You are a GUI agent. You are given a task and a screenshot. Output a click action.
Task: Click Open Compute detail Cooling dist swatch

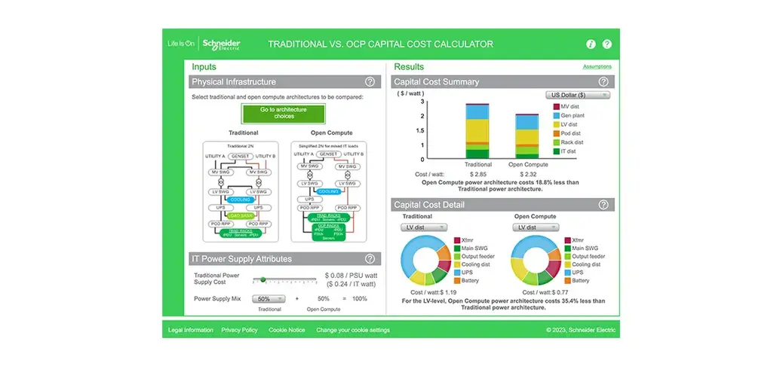[x=567, y=265]
